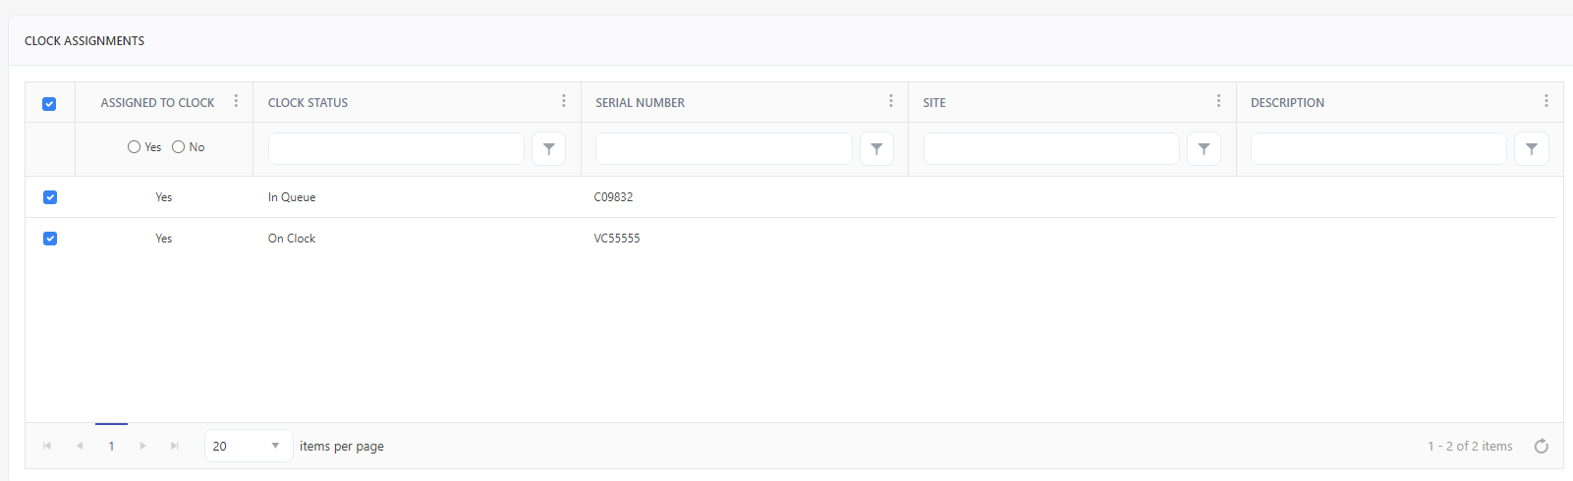Sort by Clock Status column header

308,103
